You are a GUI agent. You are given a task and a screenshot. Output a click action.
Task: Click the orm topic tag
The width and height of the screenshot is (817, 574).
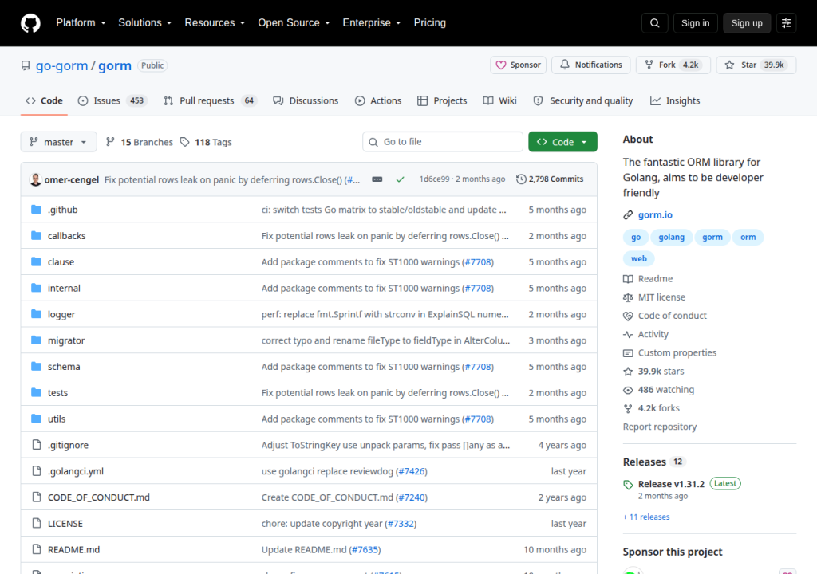[x=748, y=237]
